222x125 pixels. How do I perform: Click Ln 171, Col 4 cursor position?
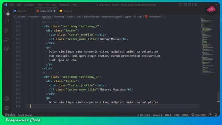(x=143, y=115)
